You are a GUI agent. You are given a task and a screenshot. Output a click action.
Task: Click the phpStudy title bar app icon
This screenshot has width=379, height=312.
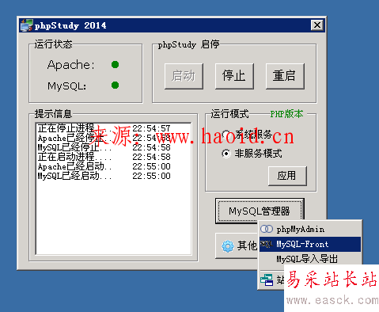(x=27, y=25)
